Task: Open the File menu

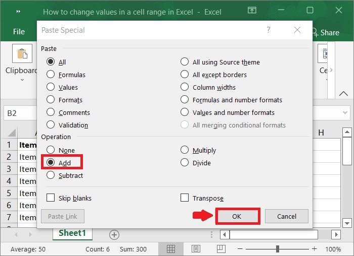Action: point(19,32)
